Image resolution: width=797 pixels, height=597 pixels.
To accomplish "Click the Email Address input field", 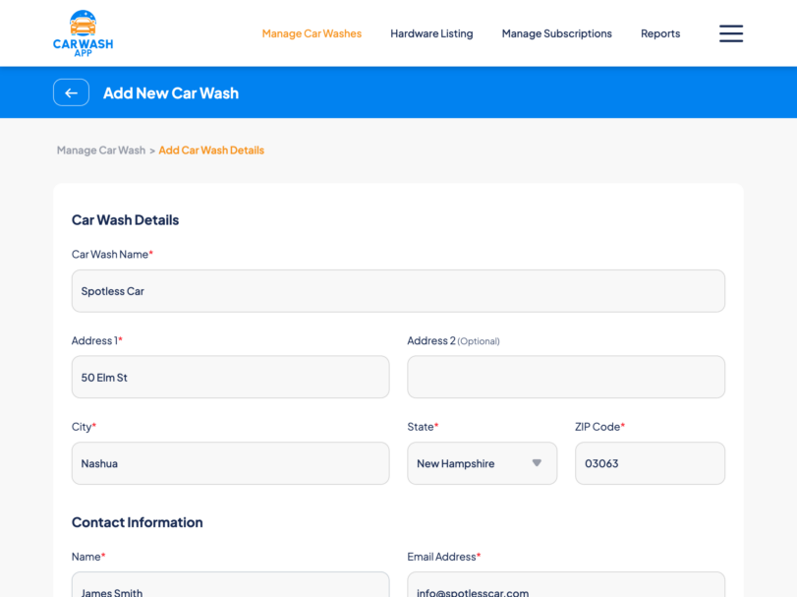I will pyautogui.click(x=566, y=587).
